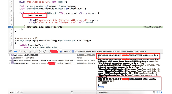Click the variables filter field
The image size is (172, 94).
point(83,92)
